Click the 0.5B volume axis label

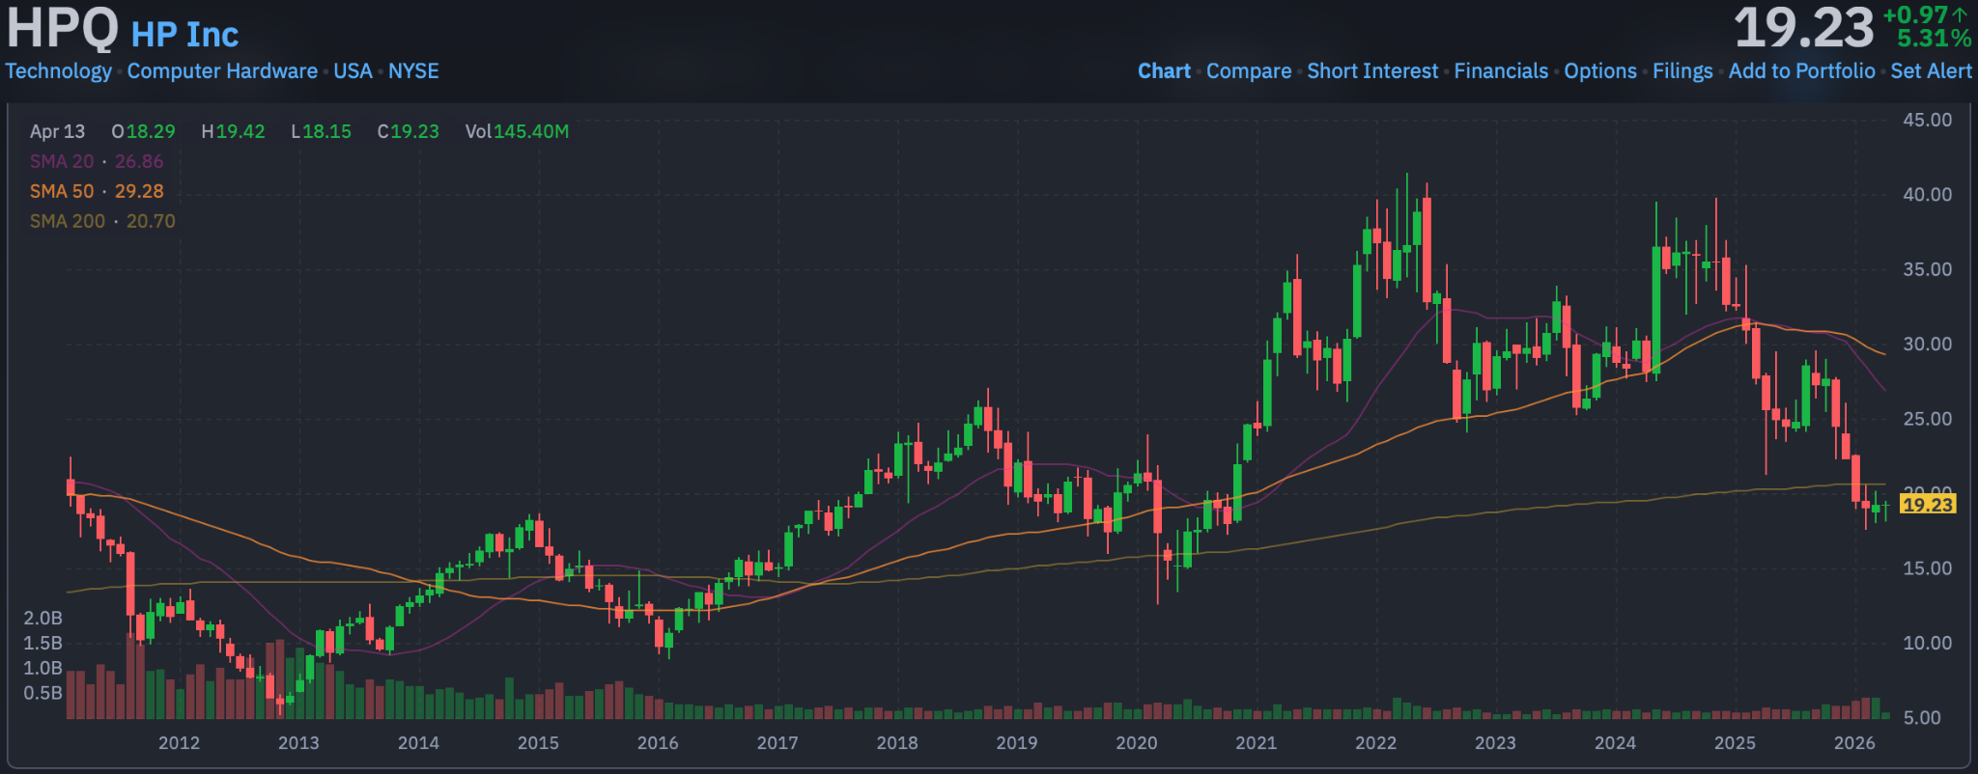click(x=42, y=693)
